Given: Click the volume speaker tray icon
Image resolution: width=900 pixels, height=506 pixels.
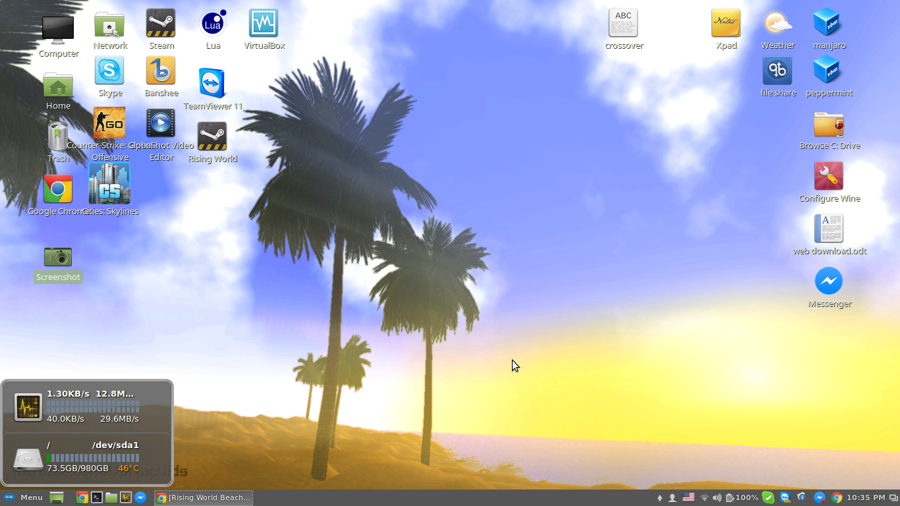Looking at the screenshot, I should [x=717, y=498].
